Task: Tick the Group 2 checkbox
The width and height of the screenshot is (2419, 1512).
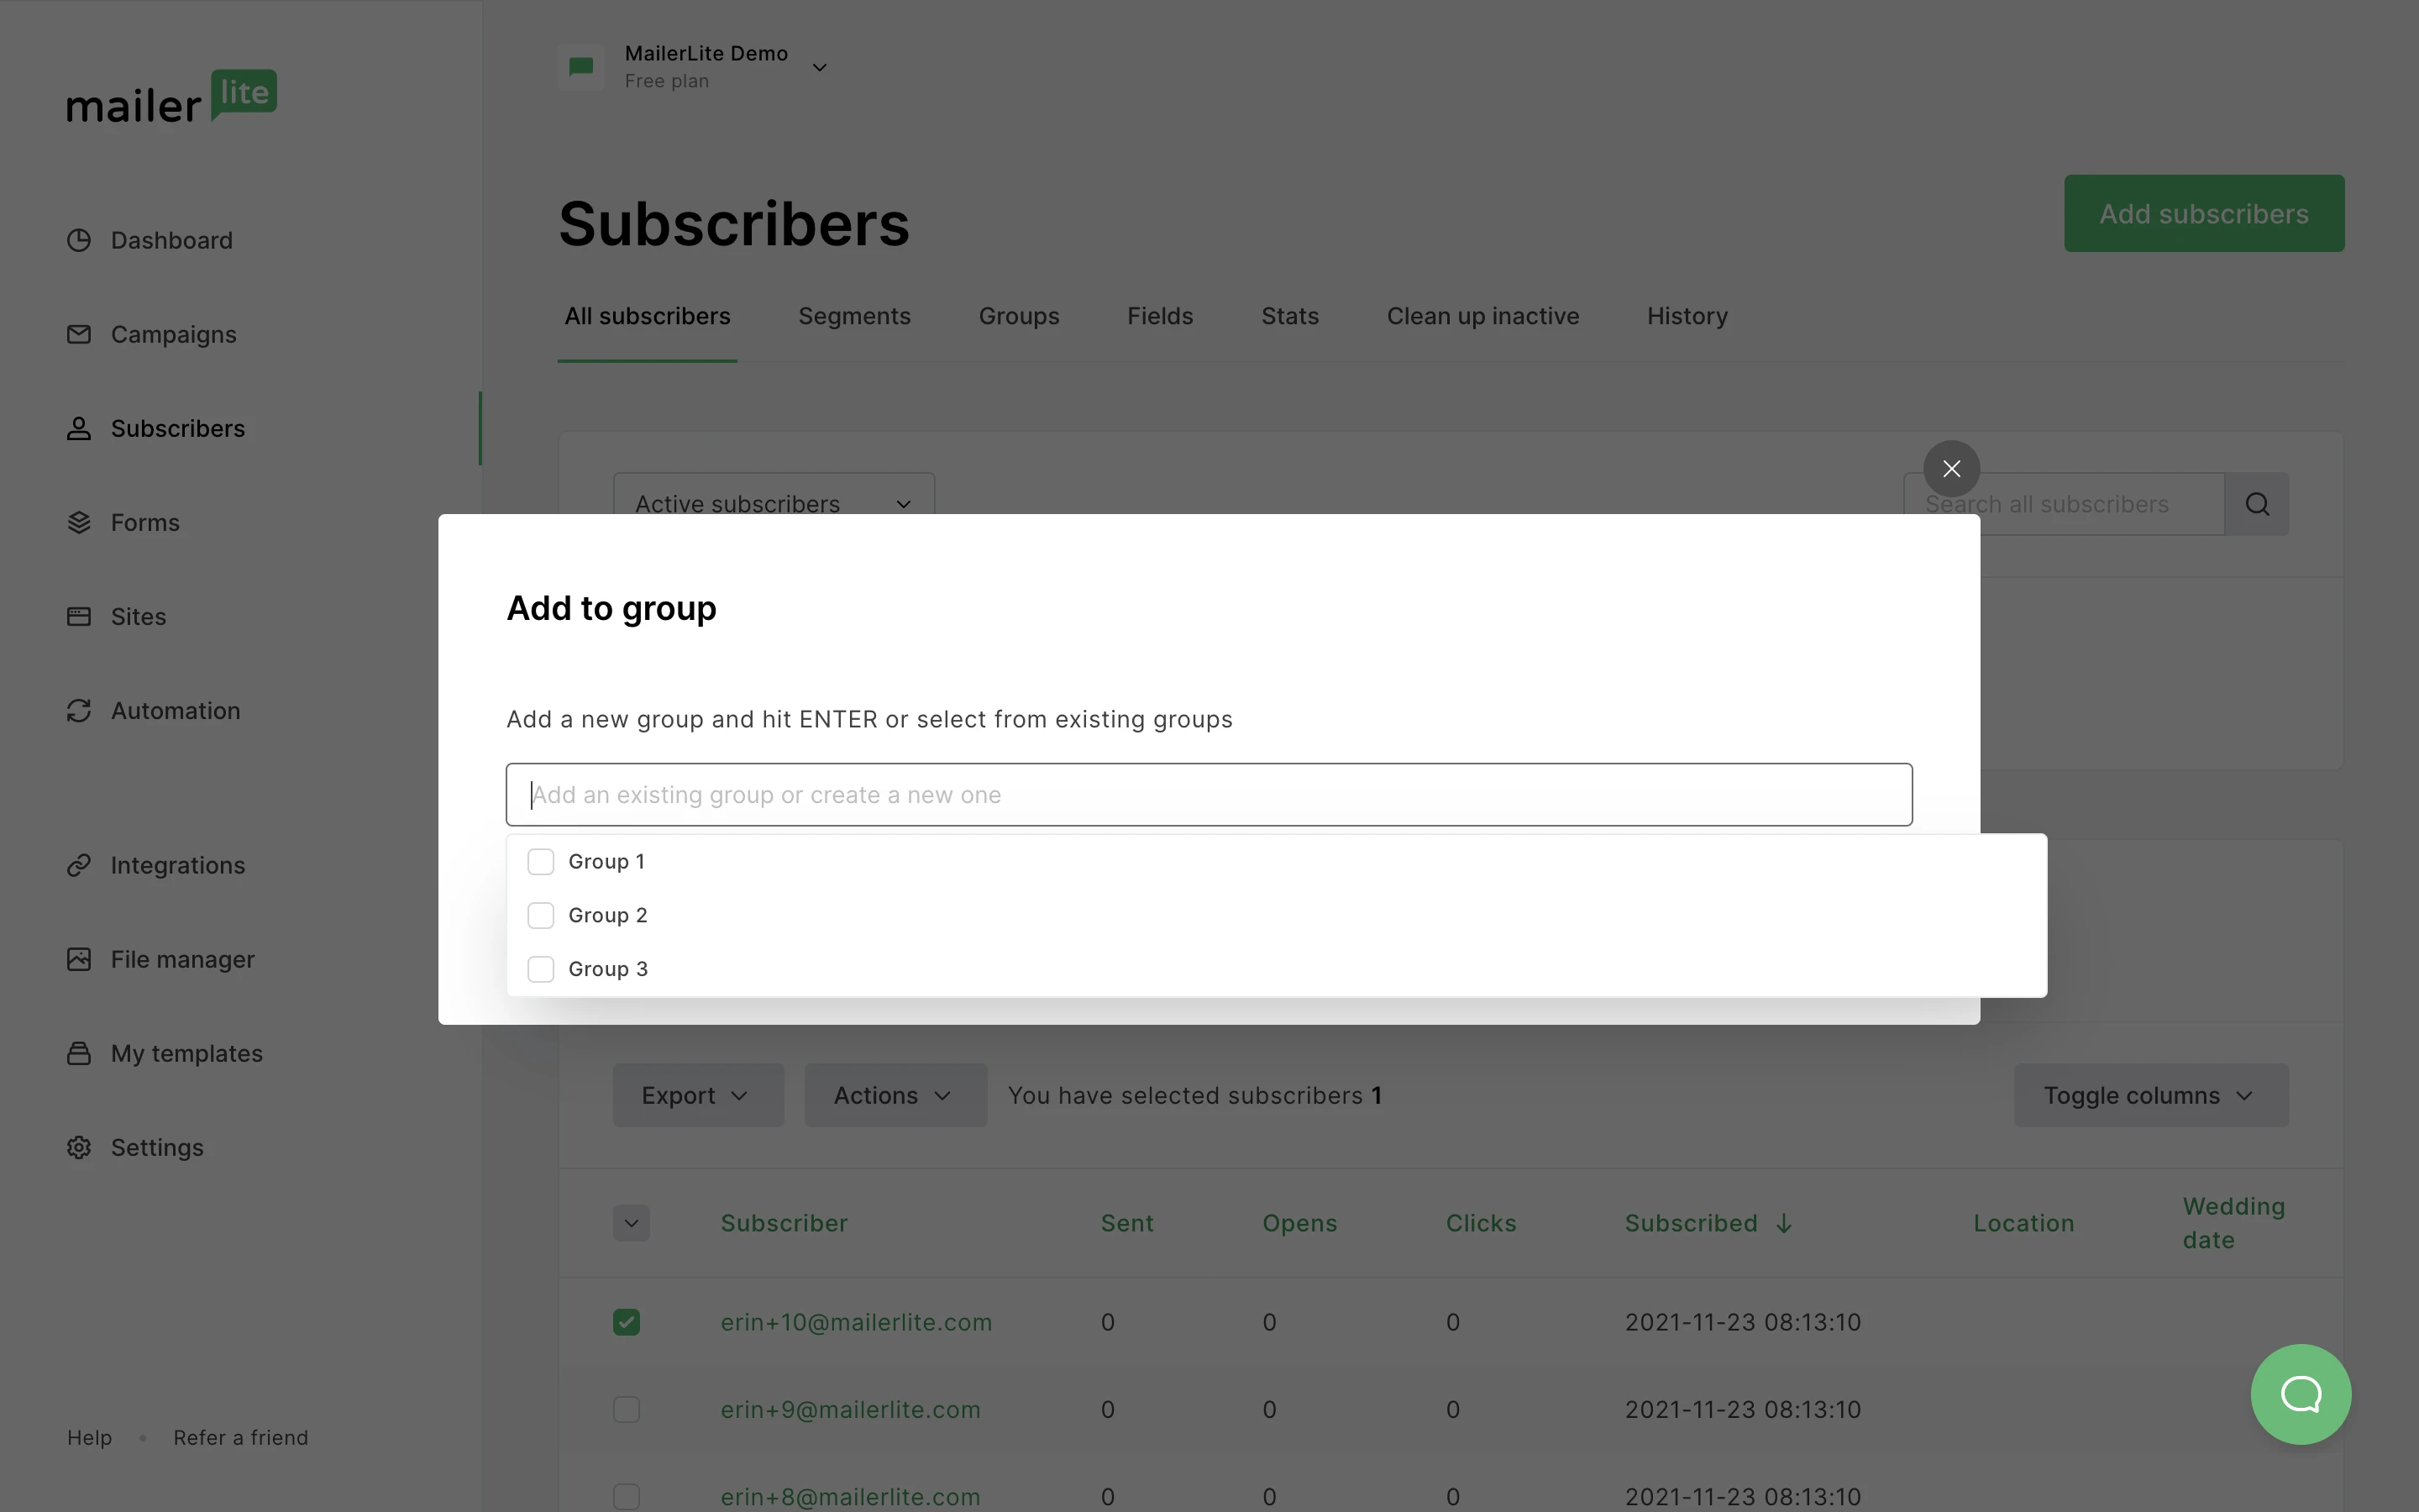Action: [x=541, y=915]
